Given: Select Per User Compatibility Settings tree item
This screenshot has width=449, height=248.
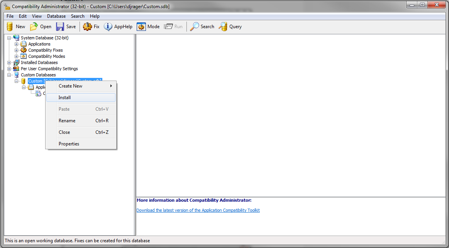Looking at the screenshot, I should point(49,69).
